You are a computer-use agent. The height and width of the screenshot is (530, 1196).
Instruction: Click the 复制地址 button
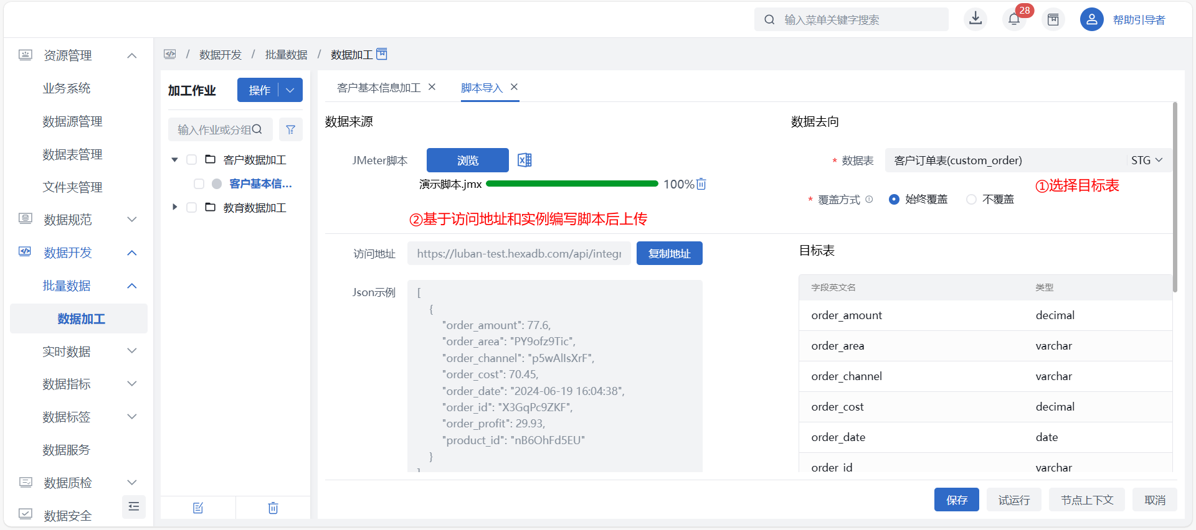point(670,253)
